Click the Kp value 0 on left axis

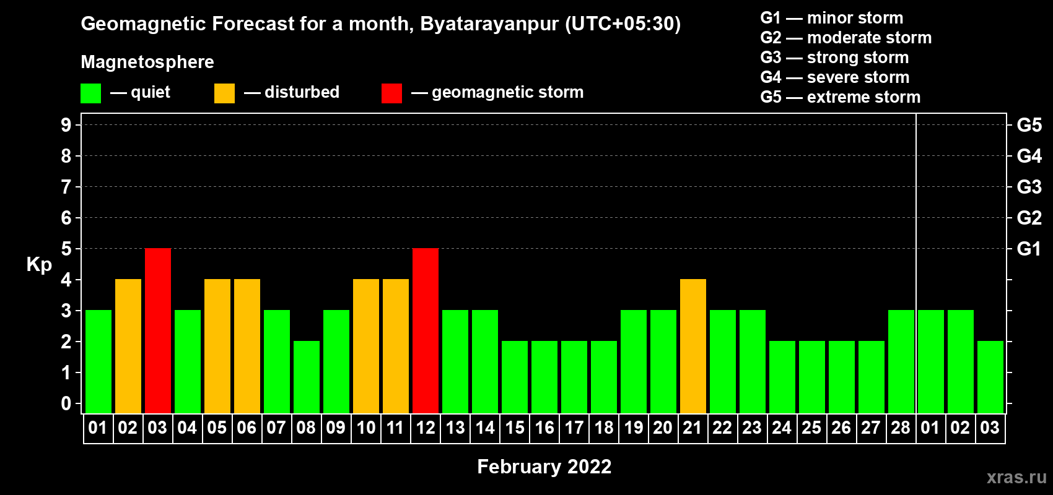pyautogui.click(x=66, y=403)
